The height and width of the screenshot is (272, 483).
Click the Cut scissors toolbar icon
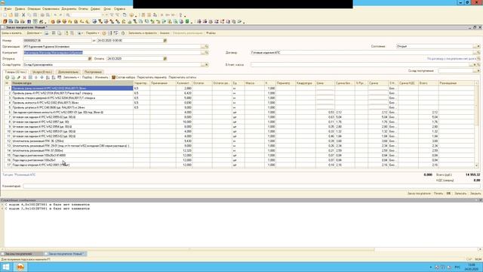(x=23, y=15)
